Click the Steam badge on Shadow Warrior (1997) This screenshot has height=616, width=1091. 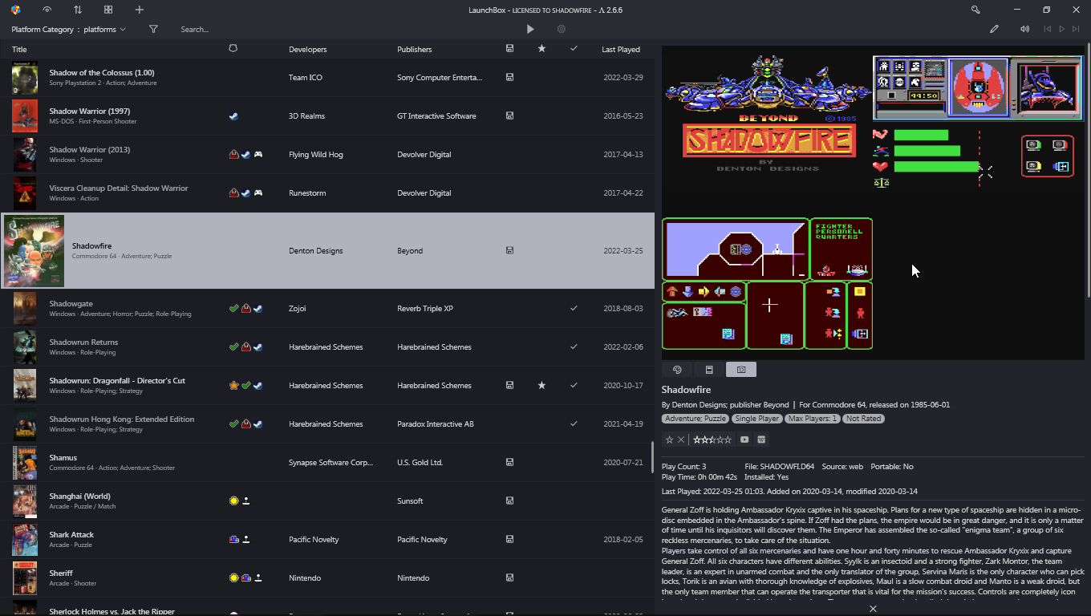(x=233, y=116)
